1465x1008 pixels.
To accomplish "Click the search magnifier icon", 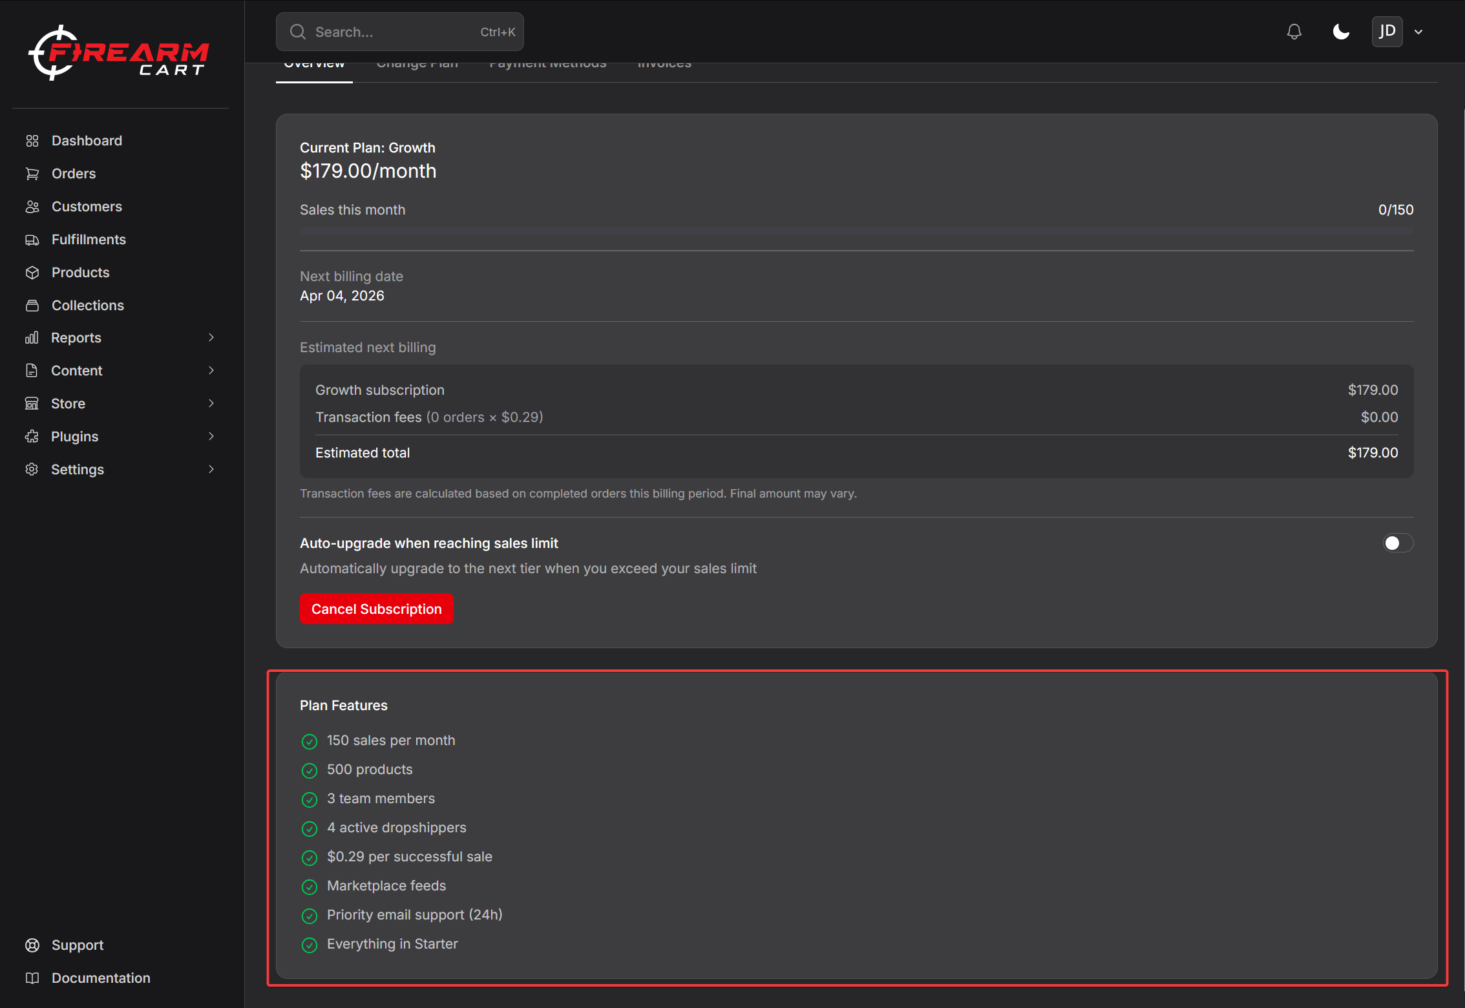I will 298,32.
